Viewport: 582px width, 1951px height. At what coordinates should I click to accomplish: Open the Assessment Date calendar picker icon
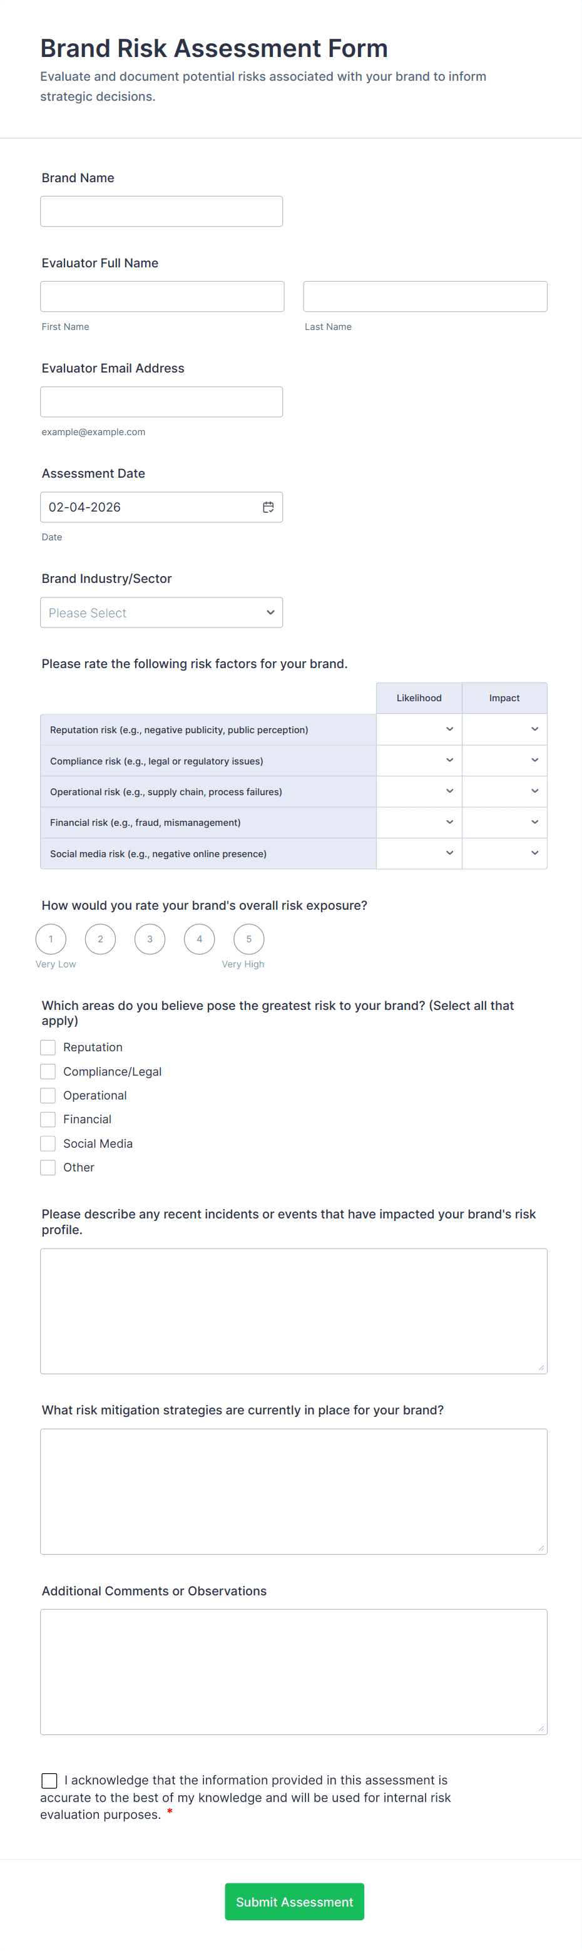(x=268, y=507)
